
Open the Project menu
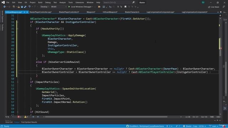32,2
